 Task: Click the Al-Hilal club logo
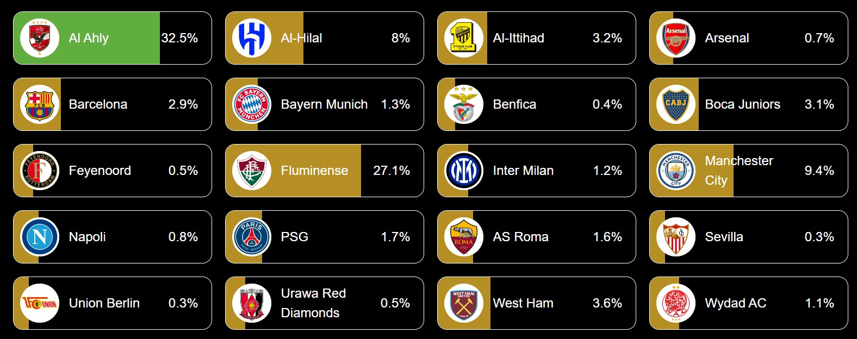coord(252,38)
